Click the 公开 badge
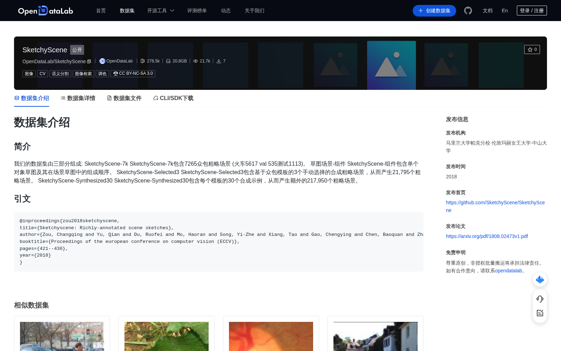 (x=77, y=50)
